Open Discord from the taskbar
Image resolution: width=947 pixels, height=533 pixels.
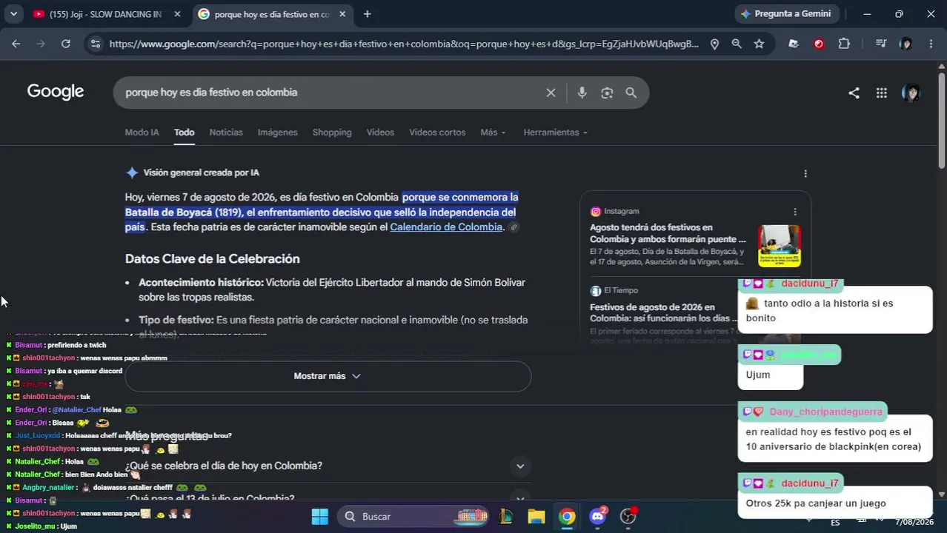(598, 516)
